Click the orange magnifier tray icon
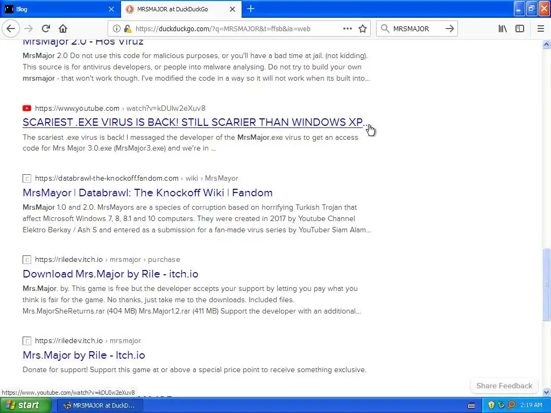Screen dimensions: 551x413 (x=511, y=405)
